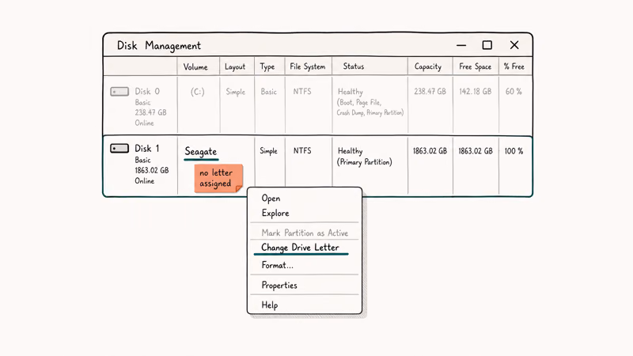Sort by the Capacity column header
Screen dimensions: 633x356
(428, 66)
